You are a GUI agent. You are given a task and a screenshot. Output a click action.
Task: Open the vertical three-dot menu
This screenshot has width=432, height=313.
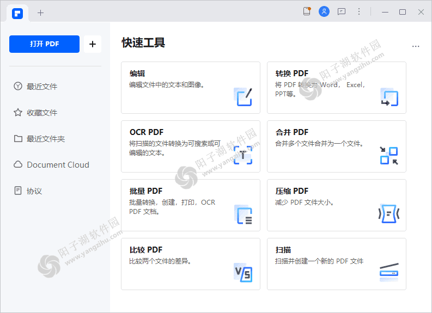click(358, 11)
